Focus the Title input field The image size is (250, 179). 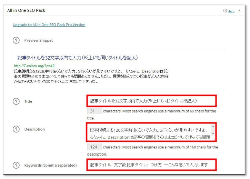click(x=151, y=101)
